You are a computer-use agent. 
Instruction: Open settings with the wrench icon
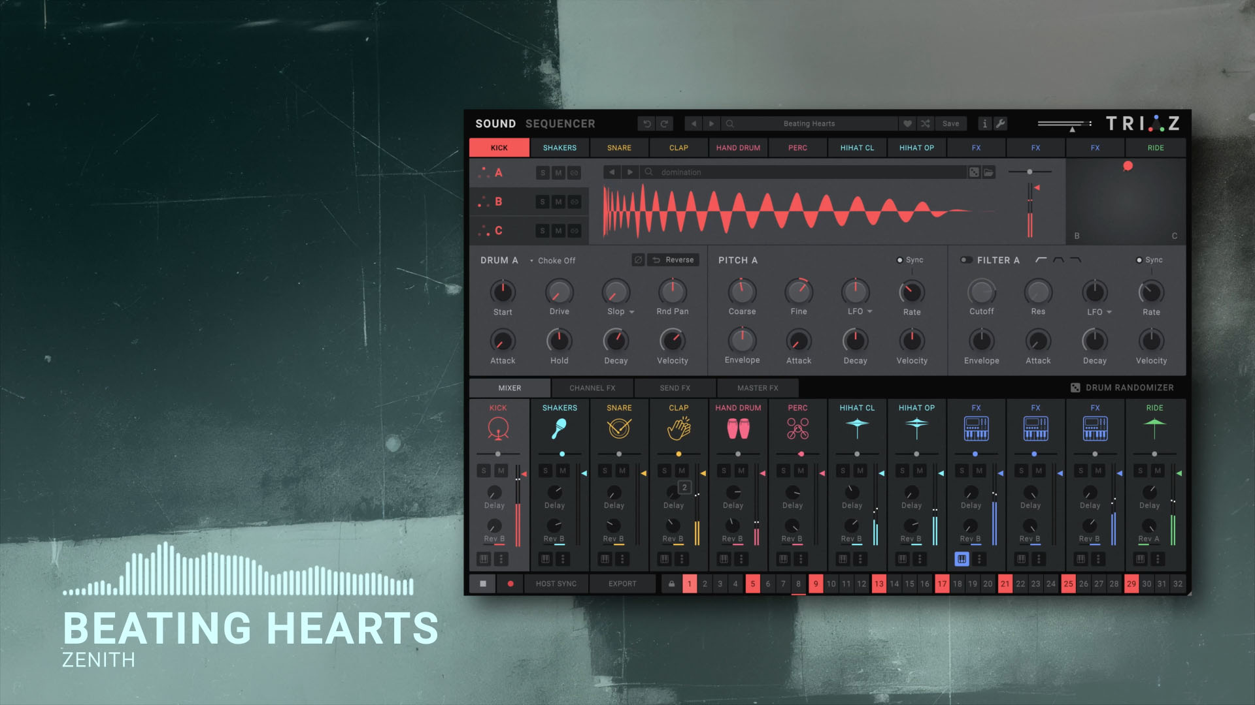tap(1001, 123)
